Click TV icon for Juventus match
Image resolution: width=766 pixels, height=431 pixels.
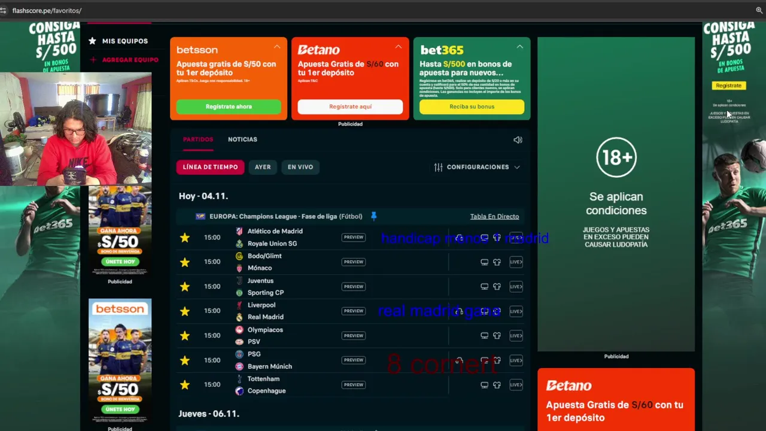484,287
